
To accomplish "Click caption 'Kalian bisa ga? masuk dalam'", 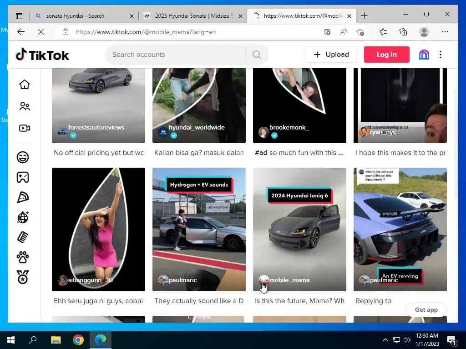I will click(x=199, y=153).
